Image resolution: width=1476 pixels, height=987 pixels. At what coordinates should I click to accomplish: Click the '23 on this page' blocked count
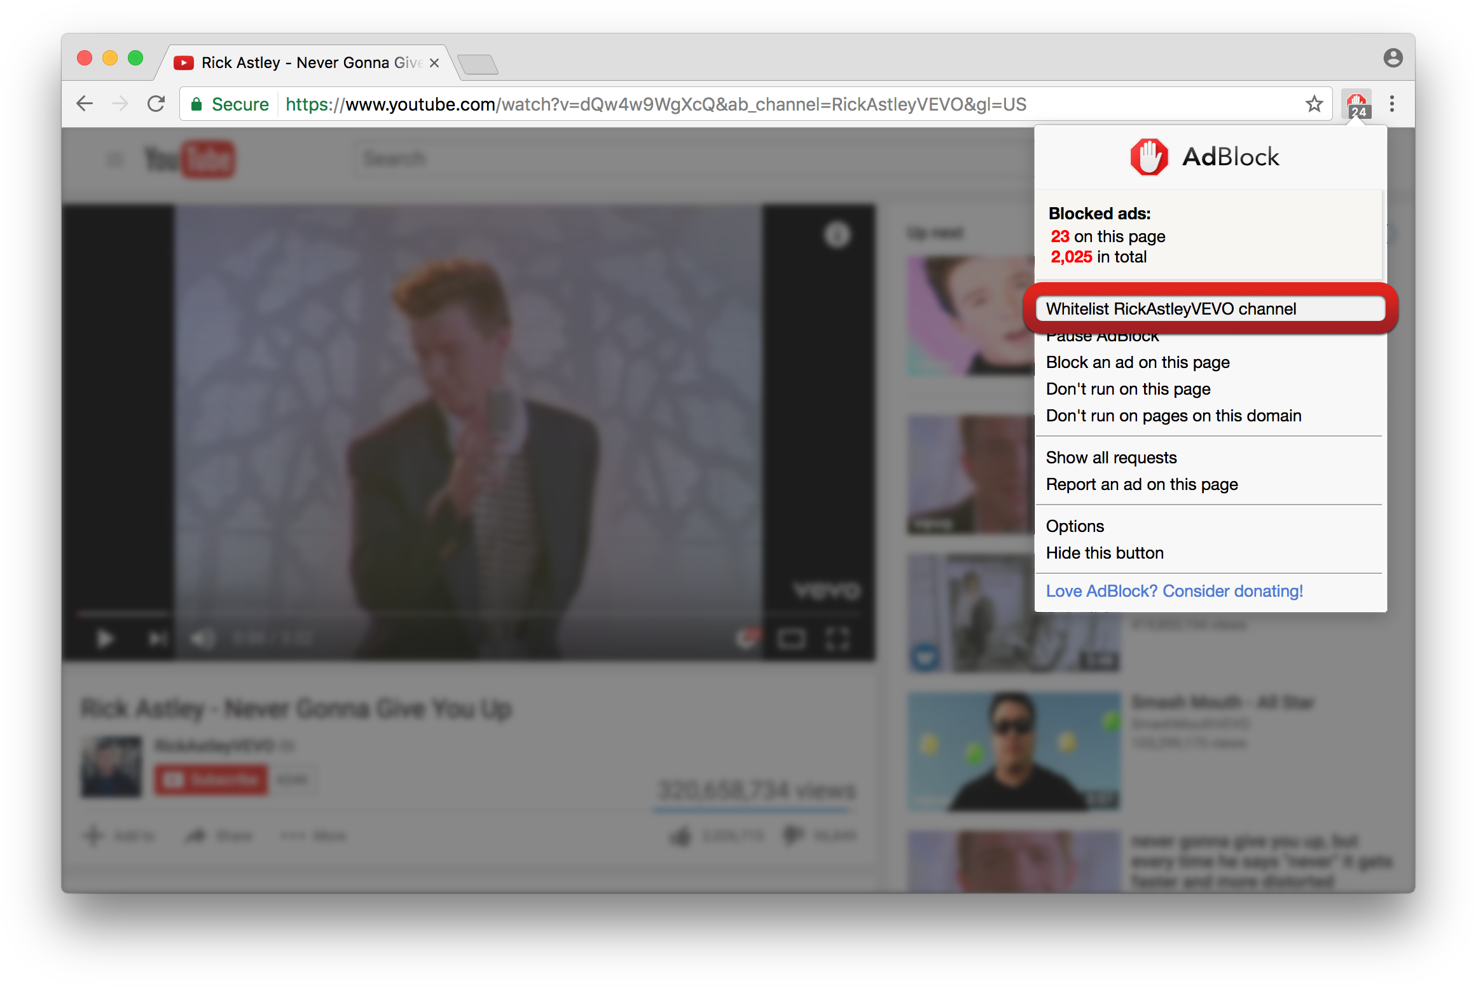point(1108,236)
